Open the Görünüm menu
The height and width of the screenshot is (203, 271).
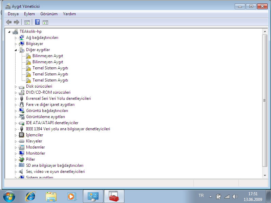tap(49, 14)
